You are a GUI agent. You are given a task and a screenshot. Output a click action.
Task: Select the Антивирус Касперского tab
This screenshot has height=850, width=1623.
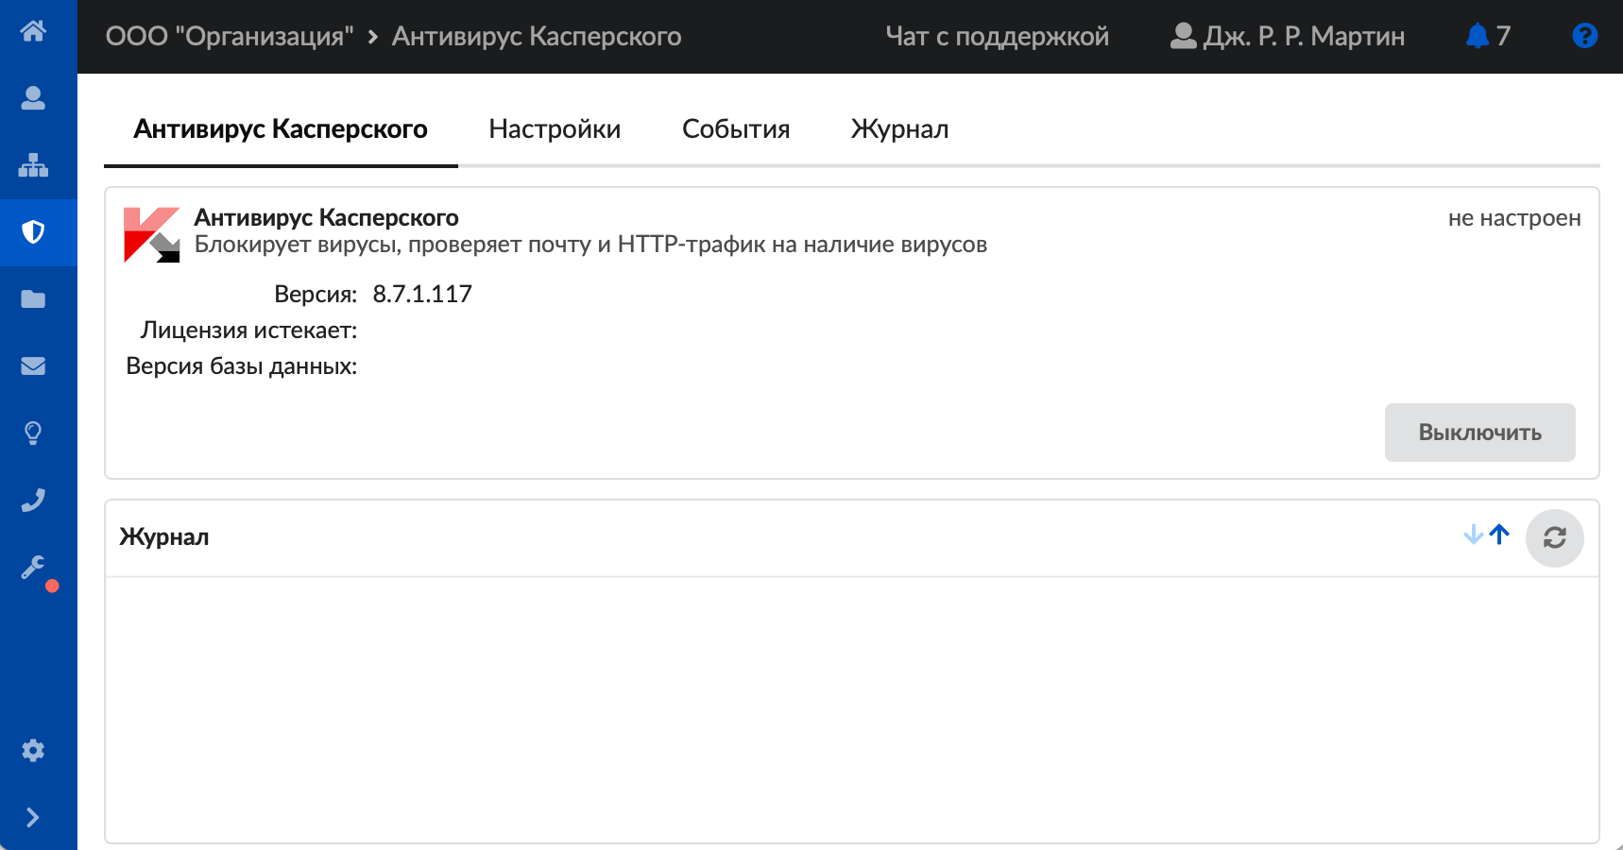281,129
